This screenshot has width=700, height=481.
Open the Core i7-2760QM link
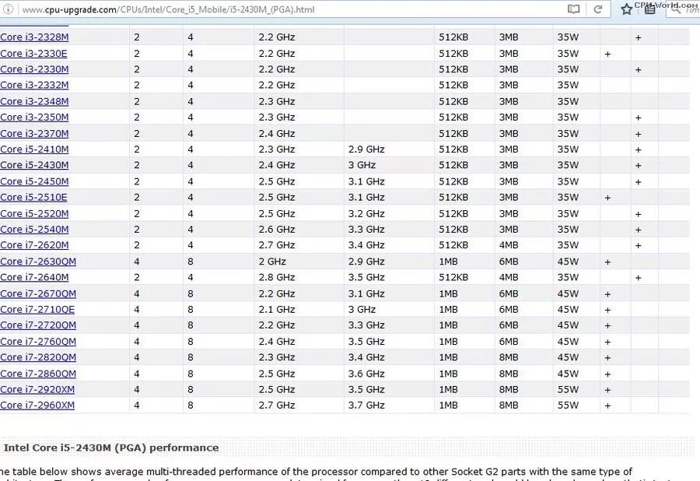tap(38, 341)
